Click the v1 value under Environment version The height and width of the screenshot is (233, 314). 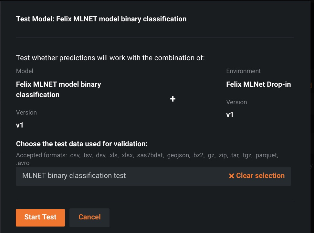click(x=230, y=115)
